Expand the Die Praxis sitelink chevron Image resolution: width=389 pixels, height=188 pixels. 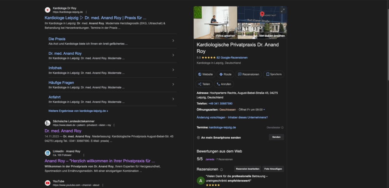(x=173, y=41)
